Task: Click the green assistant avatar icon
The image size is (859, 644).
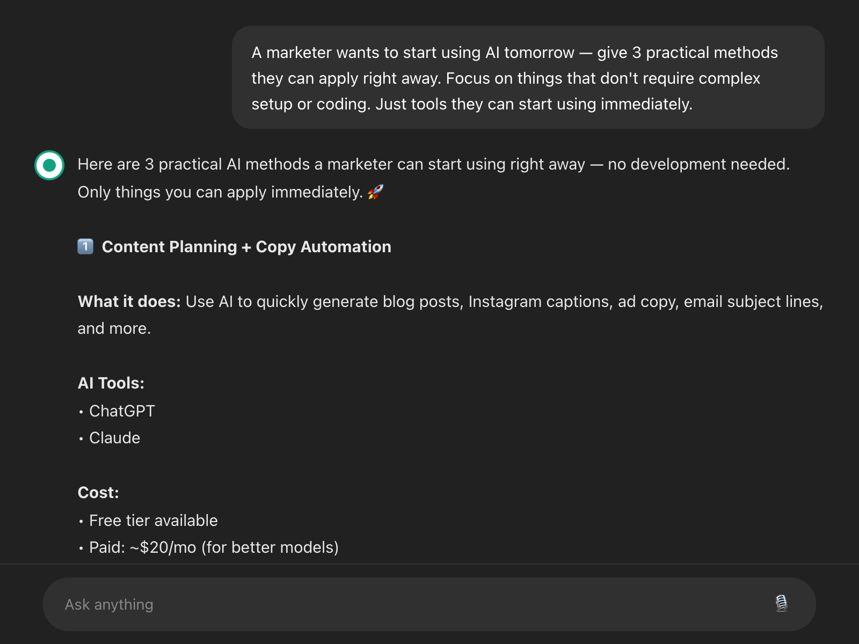Action: (49, 165)
